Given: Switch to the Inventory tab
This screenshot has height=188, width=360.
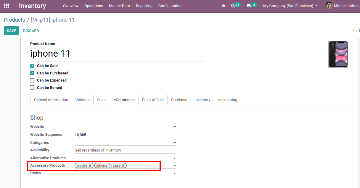Looking at the screenshot, I should pyautogui.click(x=202, y=100).
